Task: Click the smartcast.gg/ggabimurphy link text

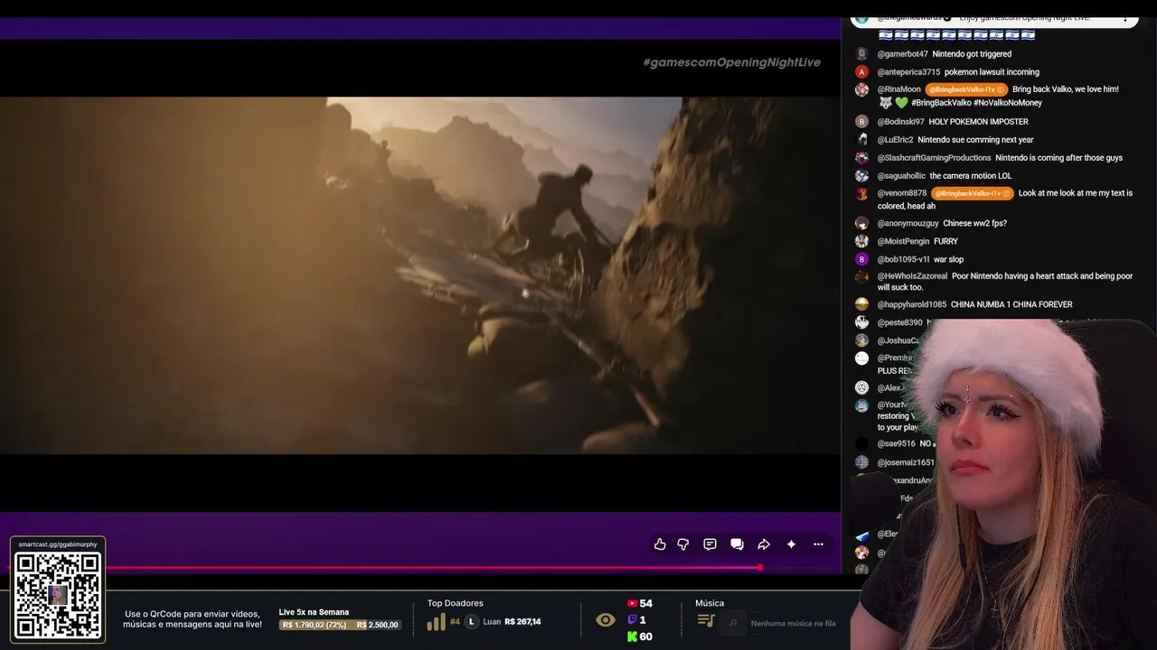Action: (x=58, y=544)
